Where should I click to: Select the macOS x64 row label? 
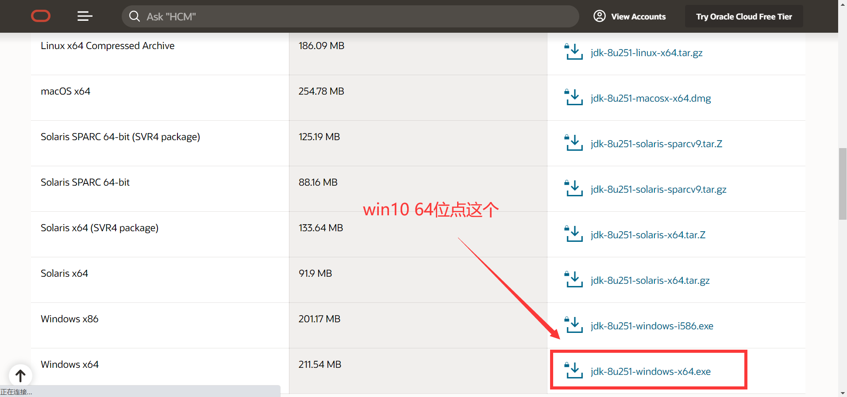65,91
